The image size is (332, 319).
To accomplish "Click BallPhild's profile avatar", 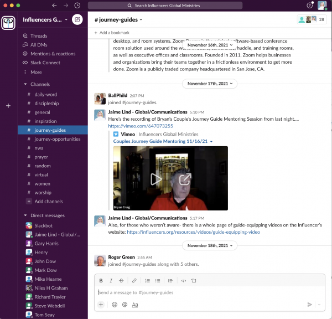I will (100, 99).
